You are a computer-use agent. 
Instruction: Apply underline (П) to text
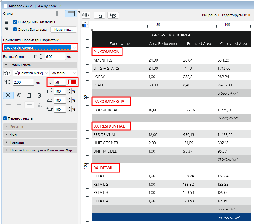29,95
